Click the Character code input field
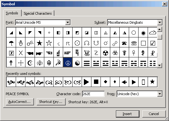The height and width of the screenshot is (121, 169). click(93, 94)
